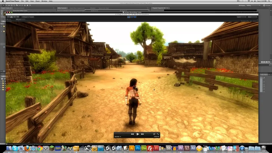
Task: Enter fullscreen using the expand arrows icon
Action: (158, 134)
